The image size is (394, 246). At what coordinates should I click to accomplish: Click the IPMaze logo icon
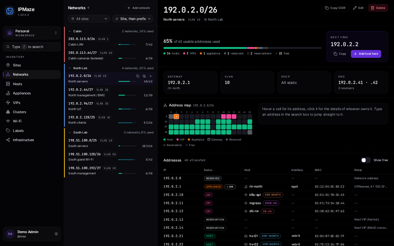pyautogui.click(x=10, y=11)
